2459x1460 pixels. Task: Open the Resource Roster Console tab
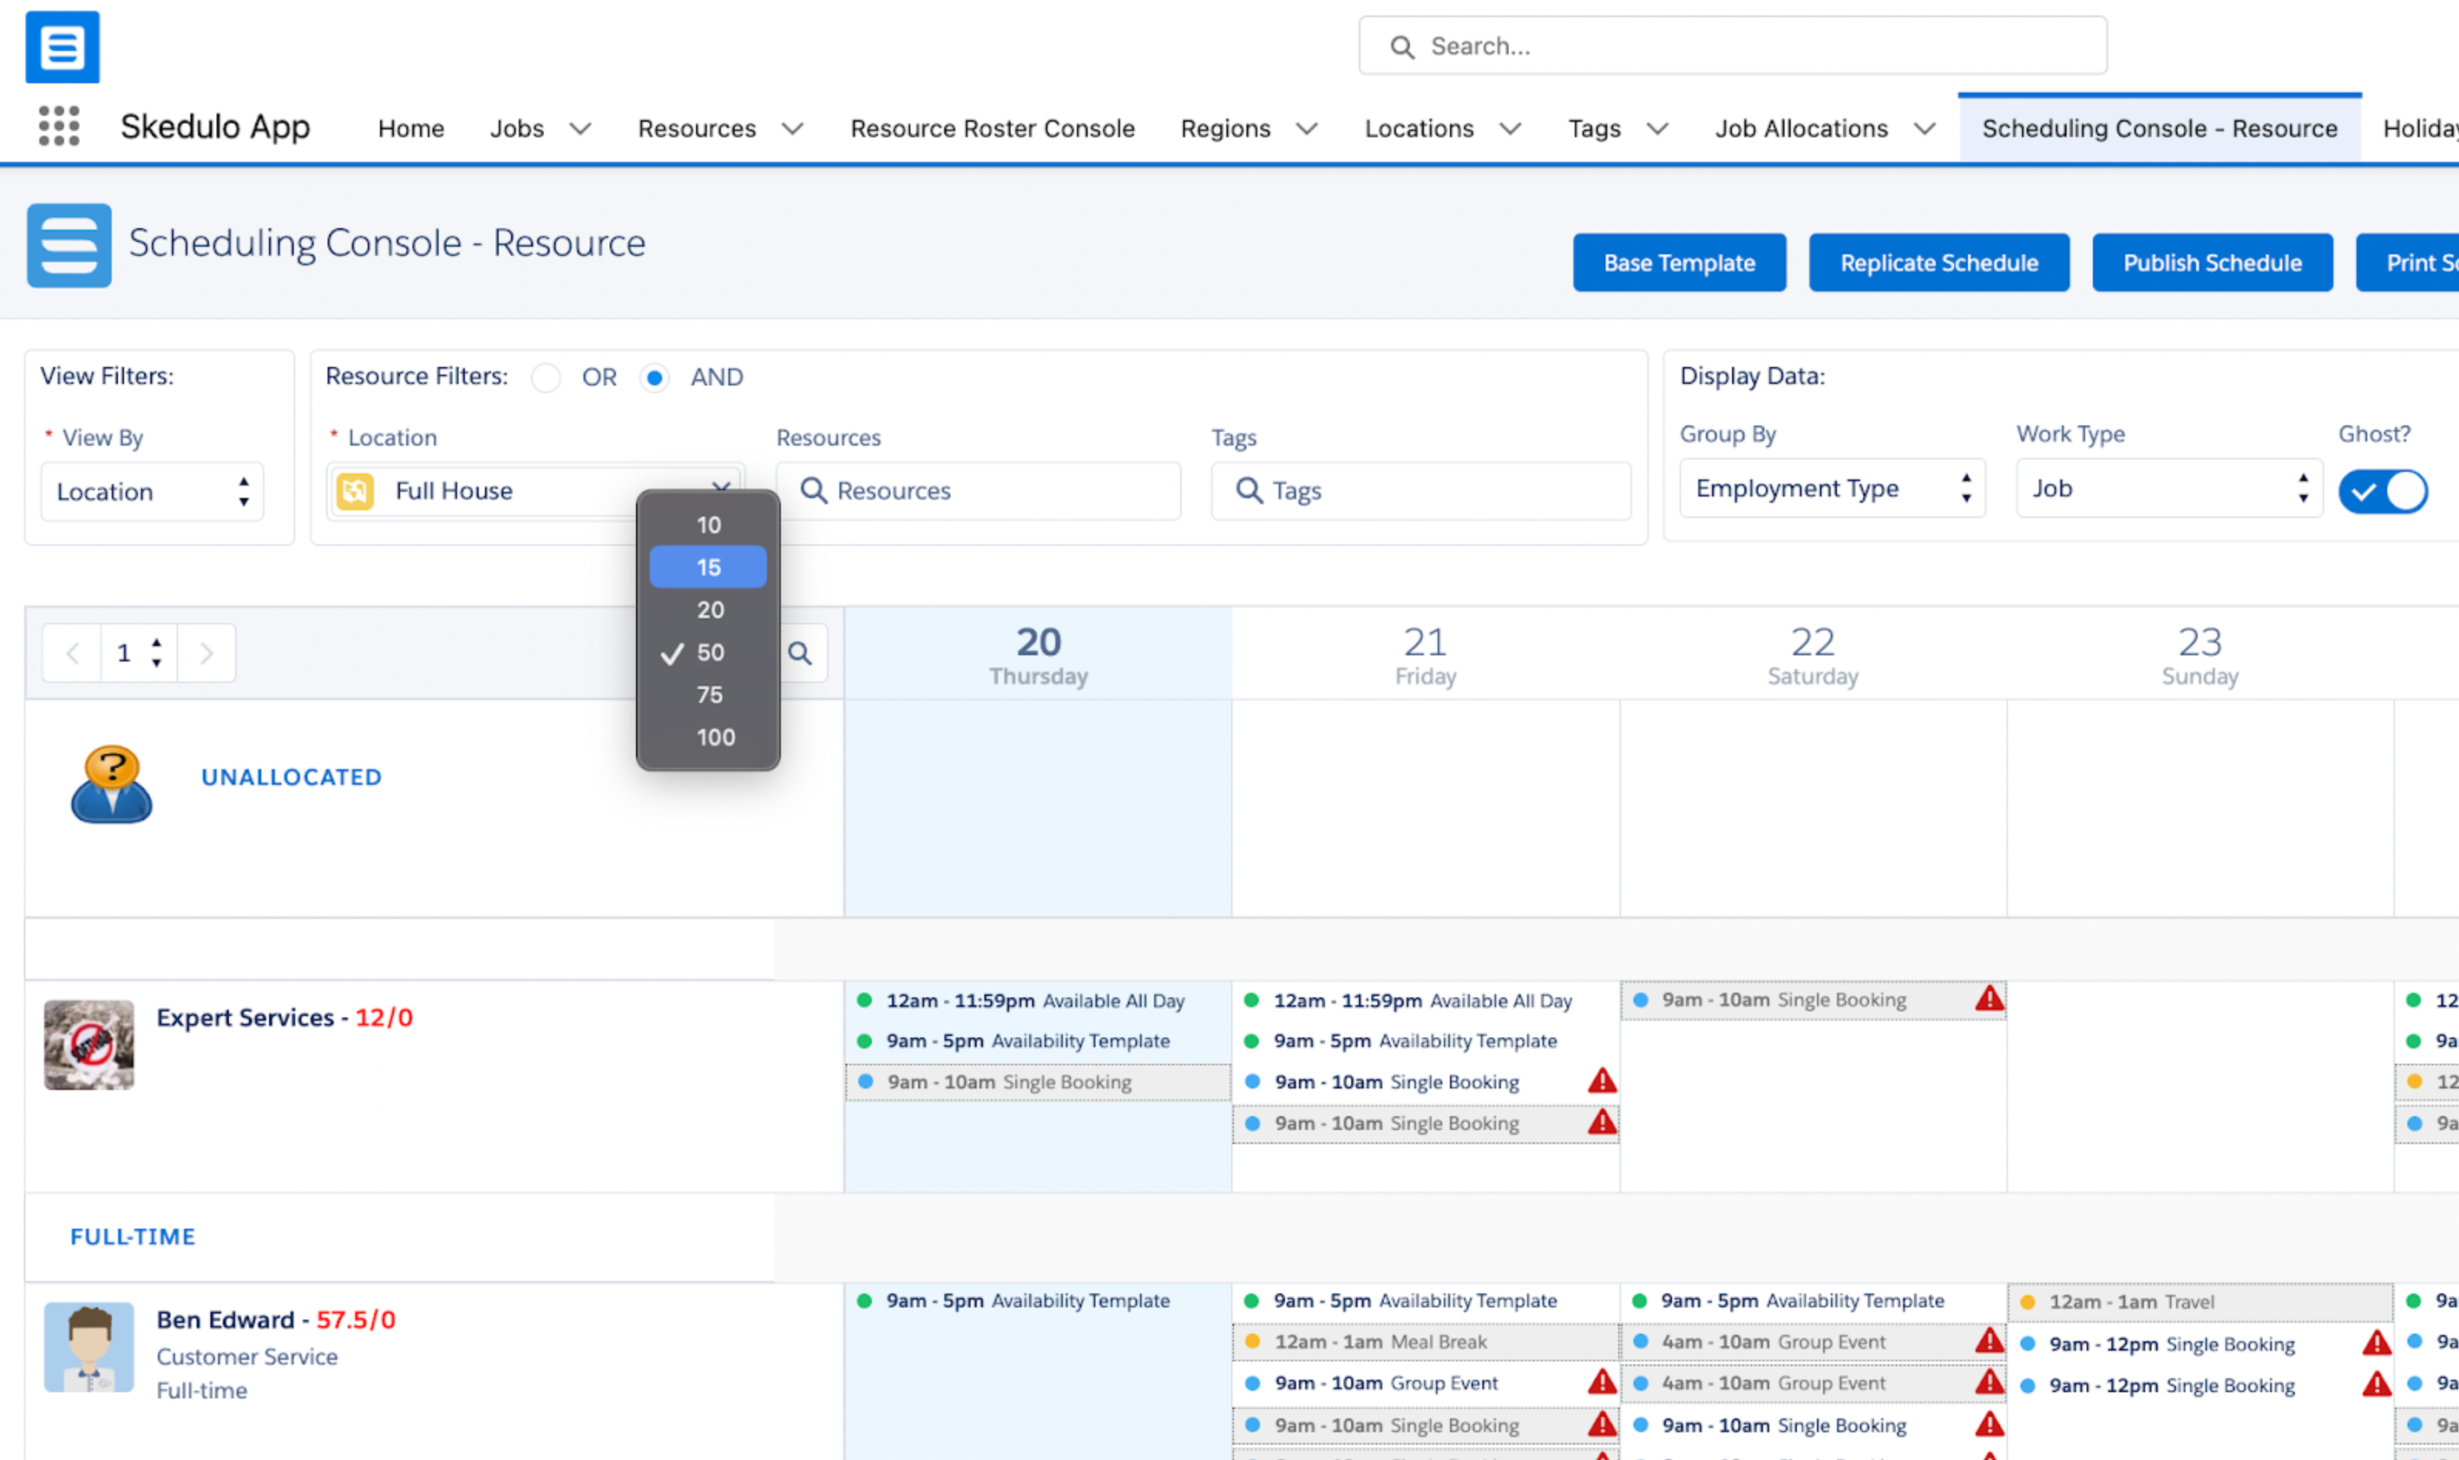pyautogui.click(x=992, y=129)
